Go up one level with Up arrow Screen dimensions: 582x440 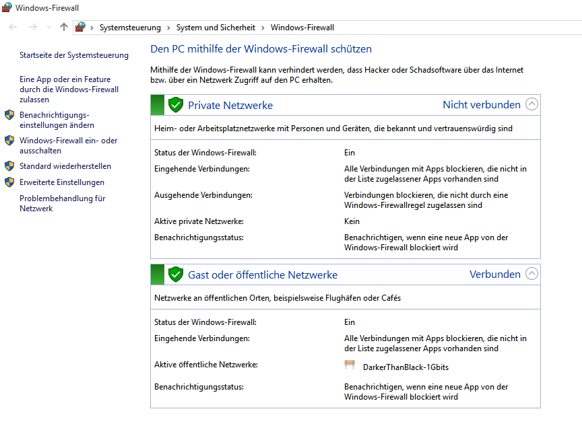(64, 27)
